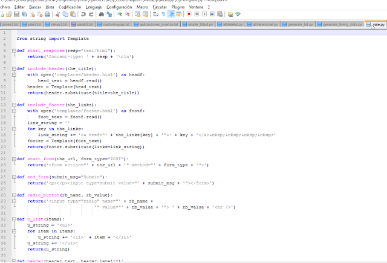Screen dimensions: 387x263
Task: Toggle synchronized vertical scrolling
Action: [x=137, y=15]
